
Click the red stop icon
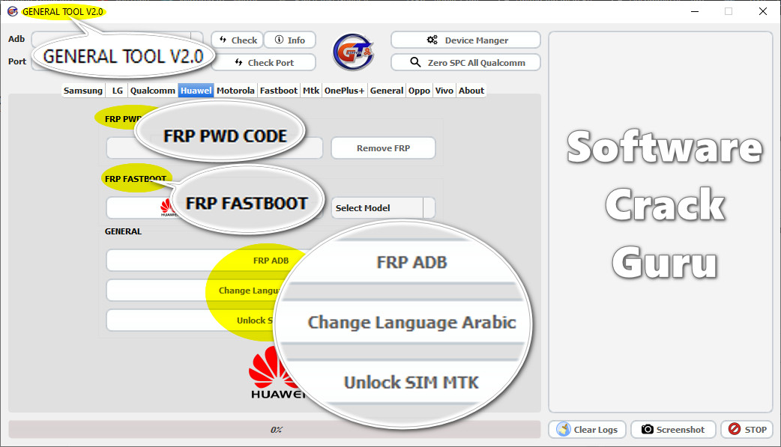(x=735, y=428)
